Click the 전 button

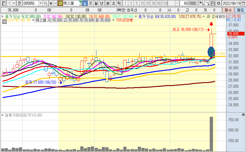coord(19,3)
